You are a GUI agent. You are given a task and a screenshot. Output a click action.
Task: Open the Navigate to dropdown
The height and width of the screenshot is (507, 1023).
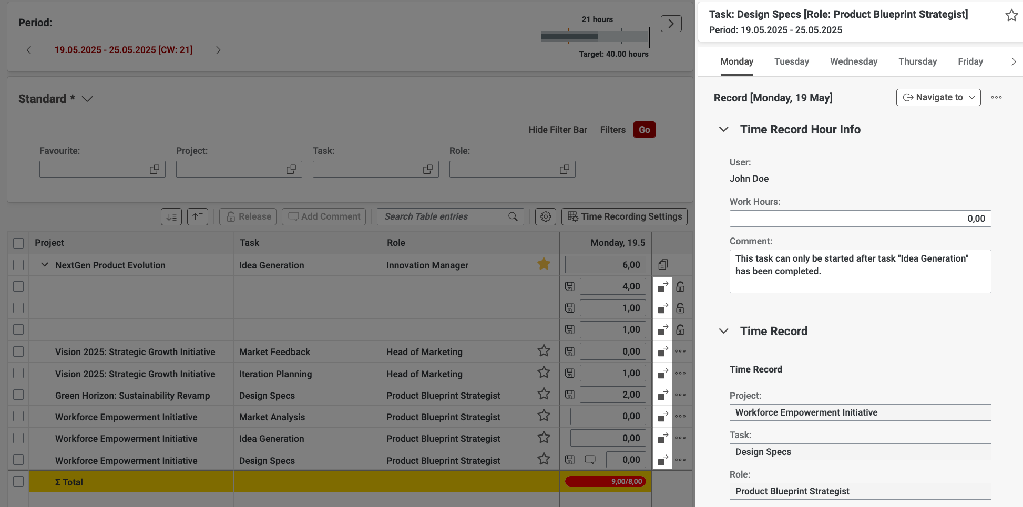[x=938, y=97]
